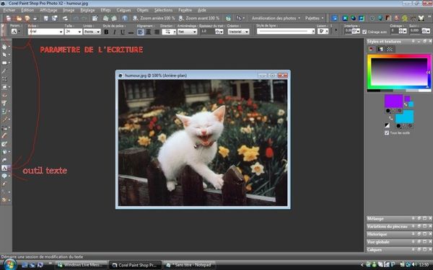Open the Unités dropdown
Screen dimensions: 433x270
92,32
